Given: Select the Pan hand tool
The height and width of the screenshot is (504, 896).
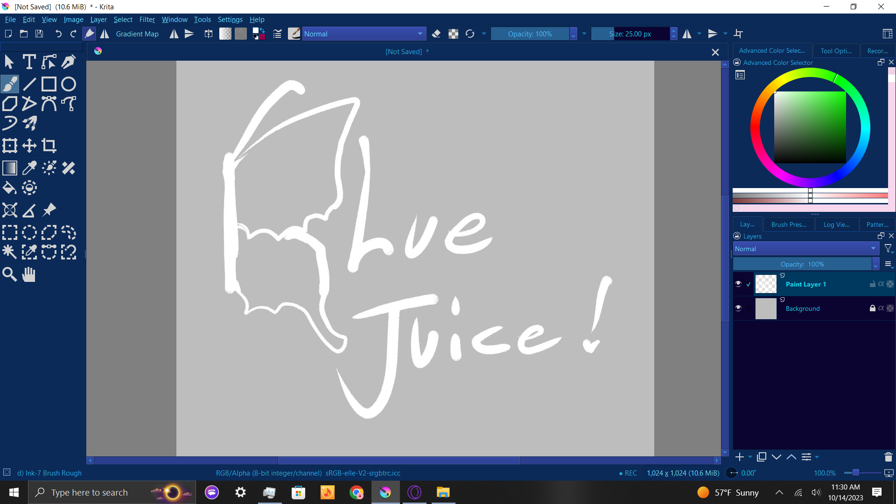Looking at the screenshot, I should [x=29, y=274].
